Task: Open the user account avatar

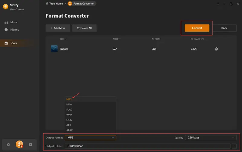Action: (x=19, y=144)
